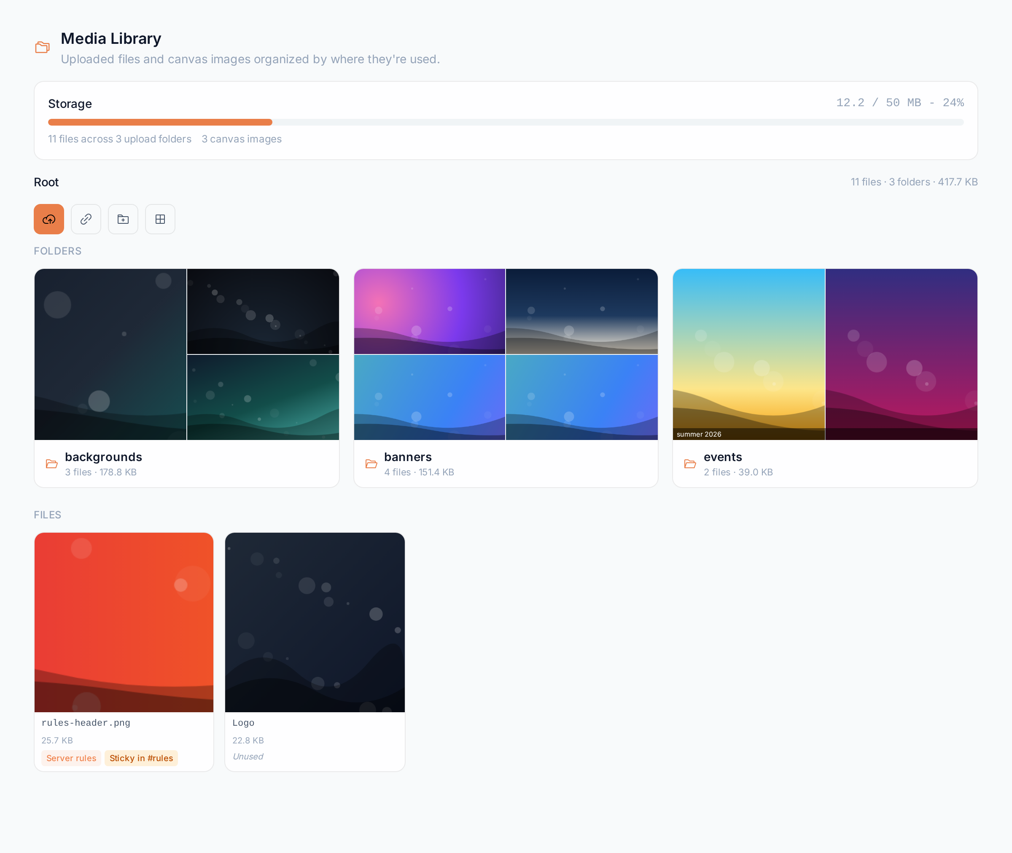Screen dimensions: 1012x853
Task: Select the Logo dark thumbnail
Action: pos(315,622)
